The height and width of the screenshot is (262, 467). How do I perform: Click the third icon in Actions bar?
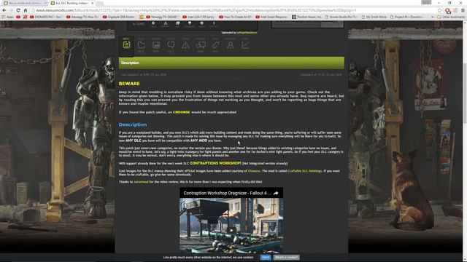point(177,24)
